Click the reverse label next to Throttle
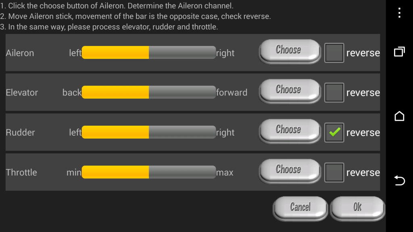Screen dimensions: 413x232 coord(363,172)
